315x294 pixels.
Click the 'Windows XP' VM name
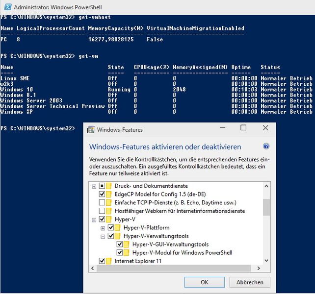(17, 112)
